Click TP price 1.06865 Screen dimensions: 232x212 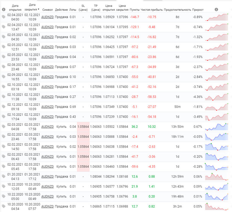[x=96, y=206]
